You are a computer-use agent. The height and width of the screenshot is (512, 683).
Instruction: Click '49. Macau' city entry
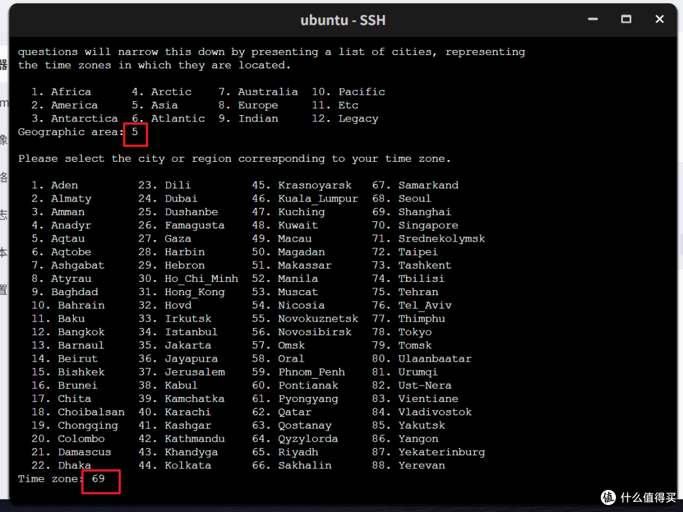pos(282,238)
